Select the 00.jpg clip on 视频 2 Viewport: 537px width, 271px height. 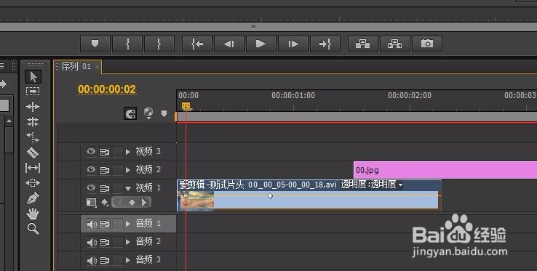point(445,170)
